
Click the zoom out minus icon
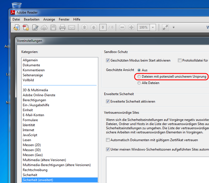click(122, 27)
